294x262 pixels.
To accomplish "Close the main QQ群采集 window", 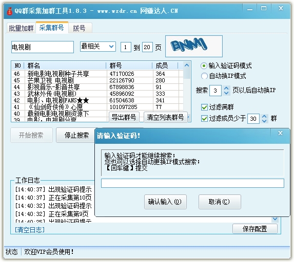I will 281,8.
